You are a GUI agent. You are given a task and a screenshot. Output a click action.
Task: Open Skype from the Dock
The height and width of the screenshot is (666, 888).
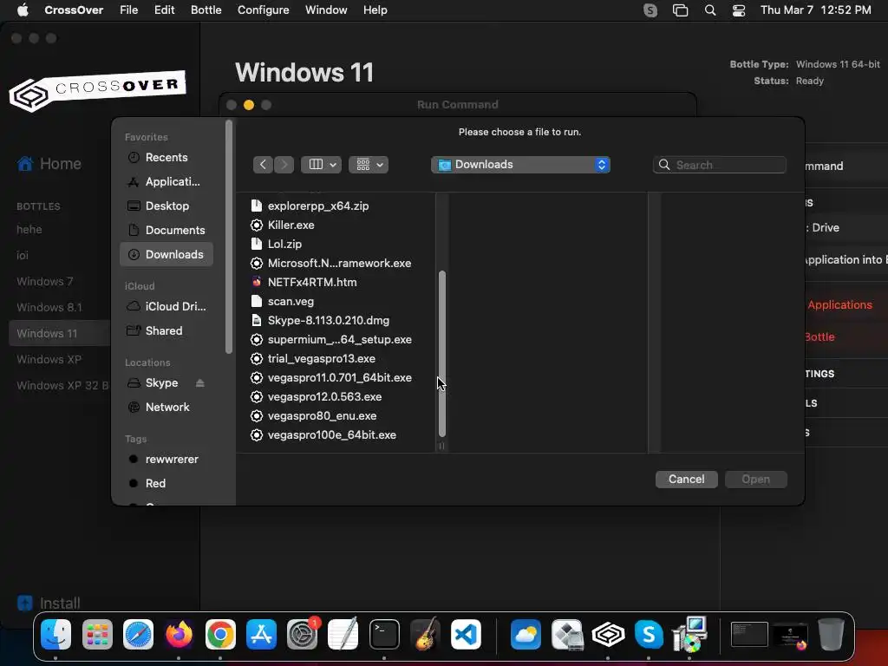pos(649,634)
